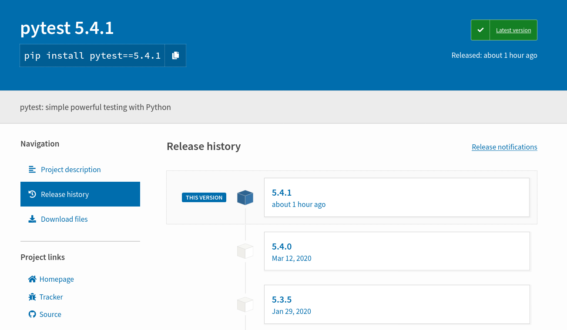567x330 pixels.
Task: Click the Tracker bug icon
Action: (x=32, y=297)
